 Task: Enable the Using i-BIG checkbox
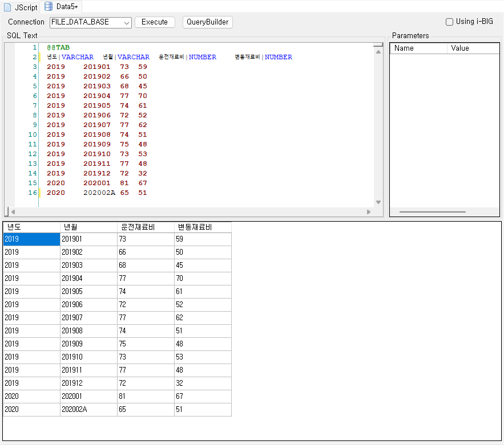tap(450, 22)
